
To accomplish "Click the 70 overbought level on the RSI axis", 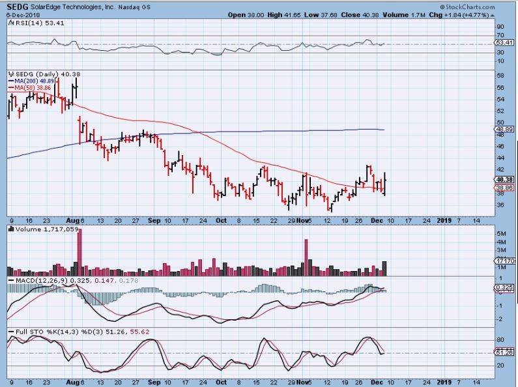I will click(x=500, y=35).
